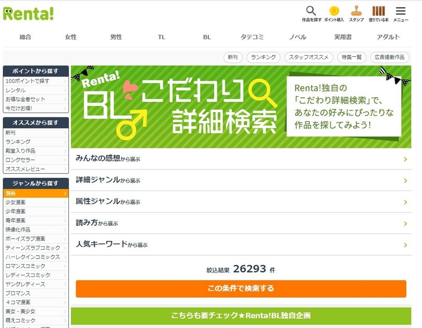Open オススメレビュー sidebar link
This screenshot has width=422, height=328.
point(36,169)
